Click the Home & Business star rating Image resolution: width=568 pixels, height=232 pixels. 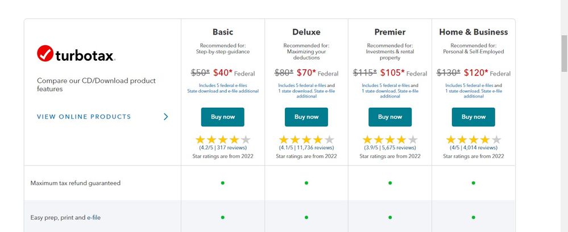474,140
